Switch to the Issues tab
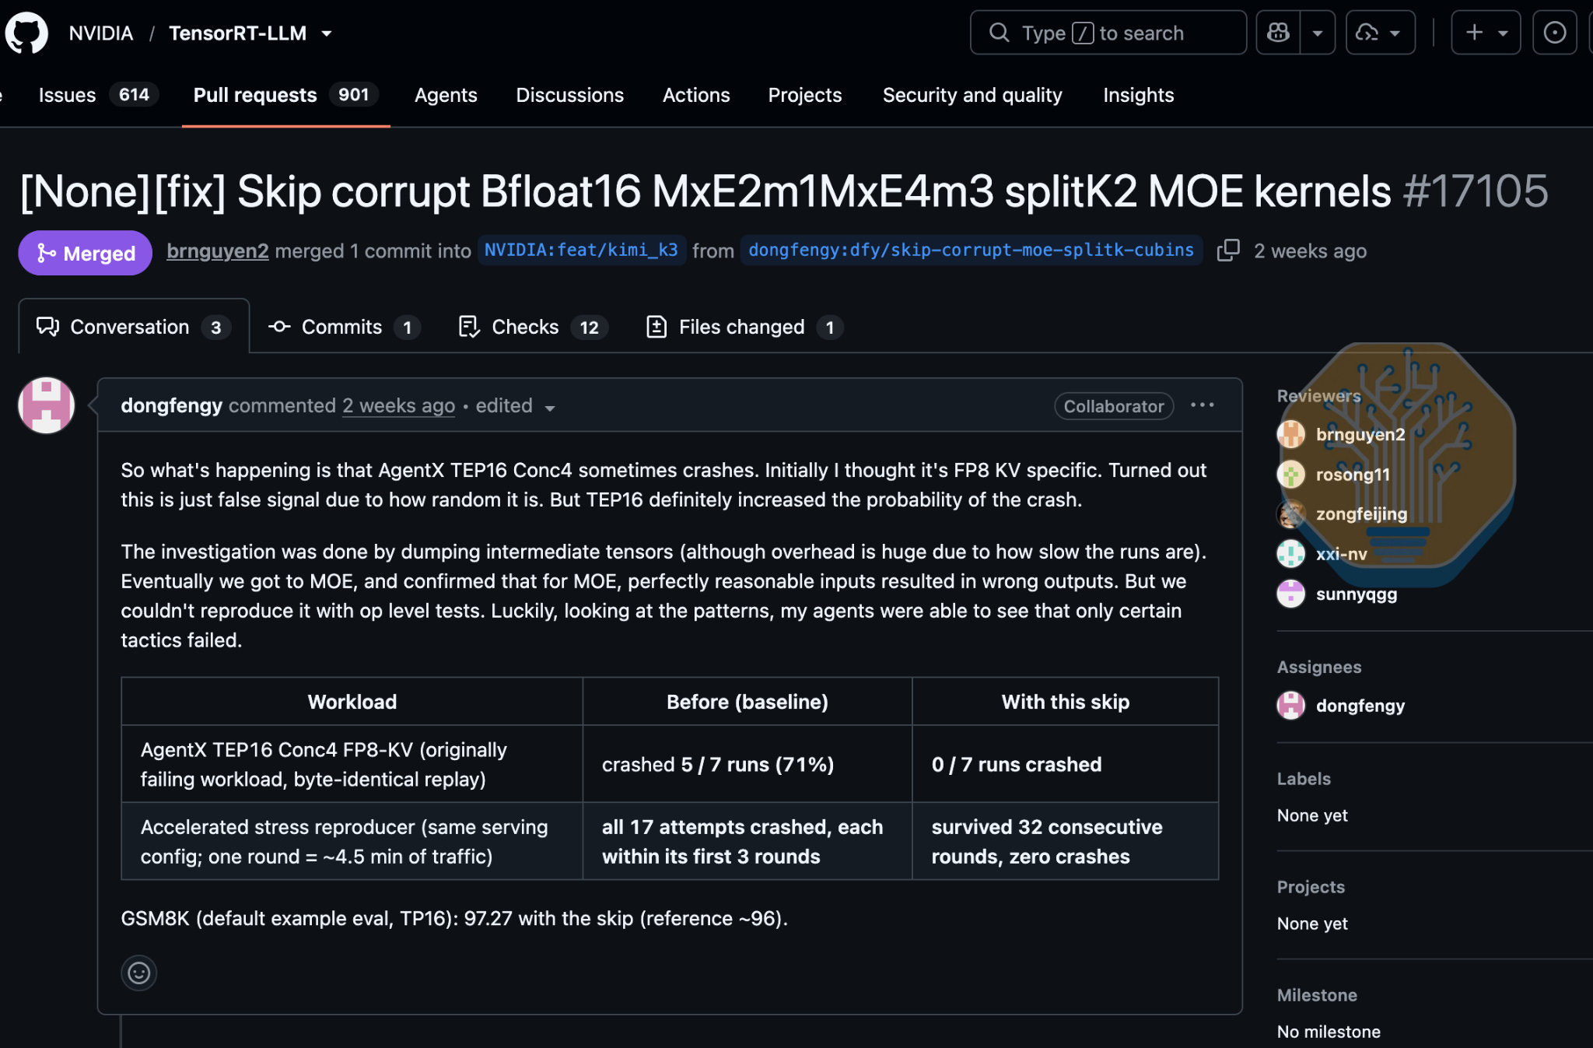The image size is (1593, 1048). click(98, 95)
